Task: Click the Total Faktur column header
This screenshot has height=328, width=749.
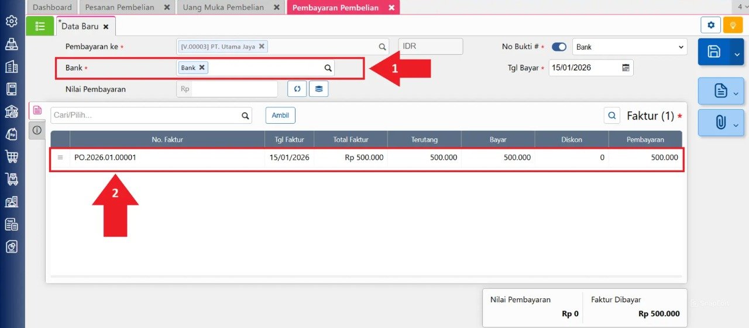Action: pos(351,139)
